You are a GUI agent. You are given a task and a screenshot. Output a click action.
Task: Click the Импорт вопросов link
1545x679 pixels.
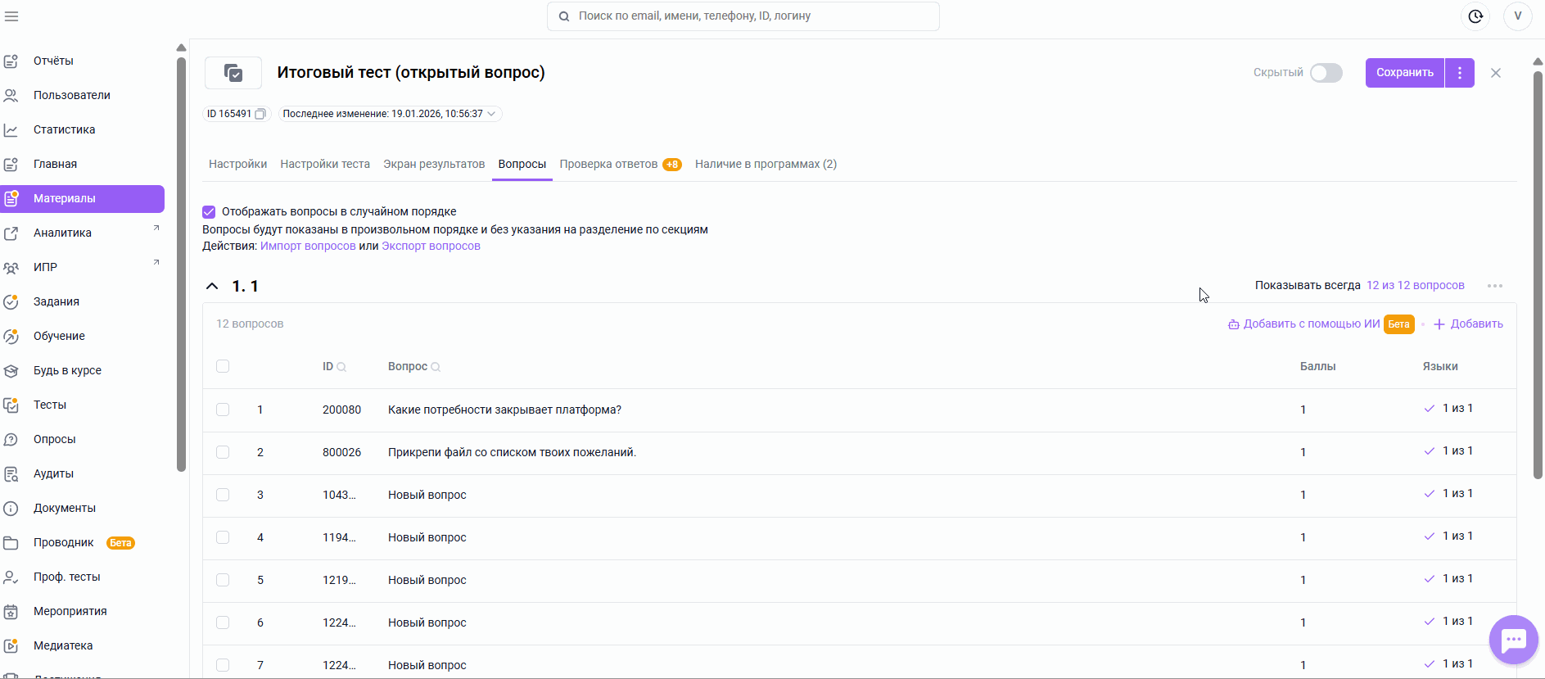(x=308, y=246)
